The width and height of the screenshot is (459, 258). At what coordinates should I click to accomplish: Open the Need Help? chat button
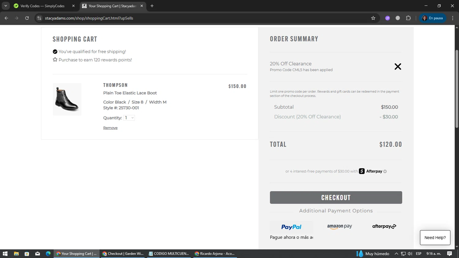[x=435, y=238]
